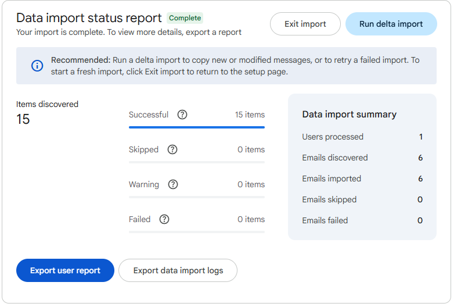
Task: Select the '15 items' successful count
Action: [x=250, y=115]
